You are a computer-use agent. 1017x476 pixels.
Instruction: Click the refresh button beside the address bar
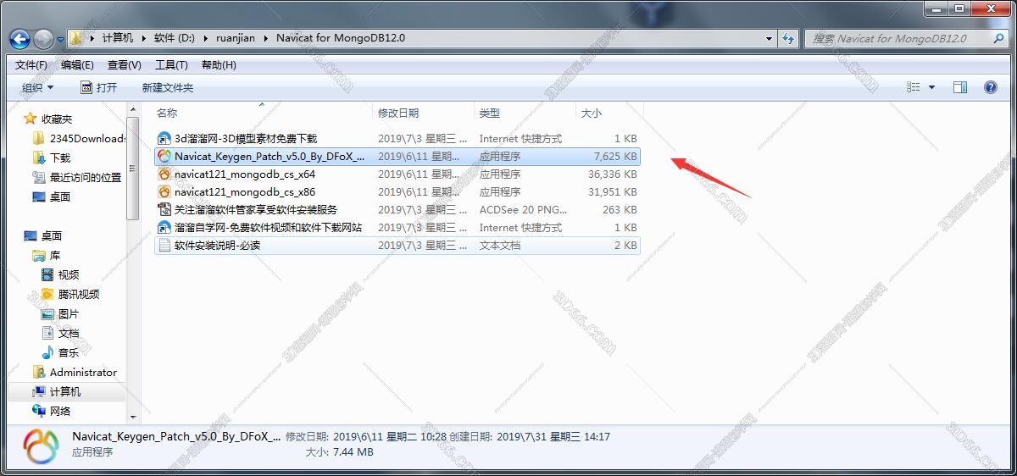[789, 38]
